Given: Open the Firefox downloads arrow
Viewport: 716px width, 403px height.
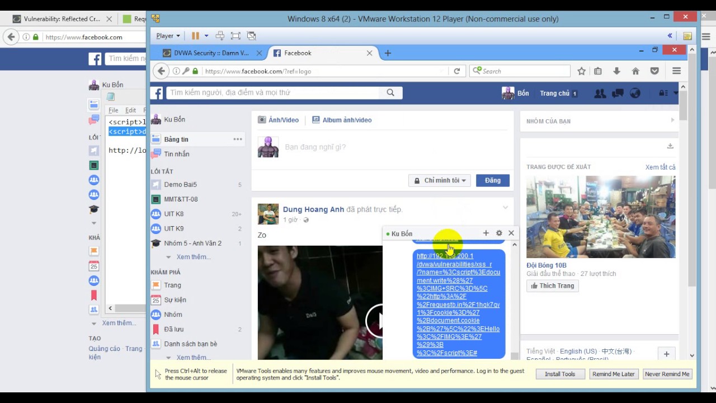Looking at the screenshot, I should coord(616,71).
